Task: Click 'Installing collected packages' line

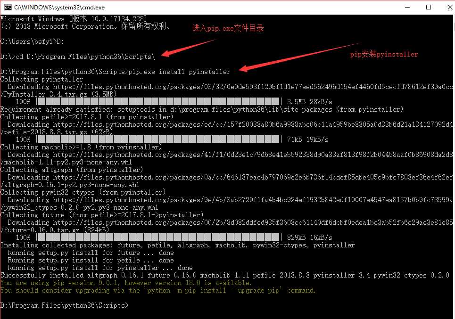Action: (177, 245)
